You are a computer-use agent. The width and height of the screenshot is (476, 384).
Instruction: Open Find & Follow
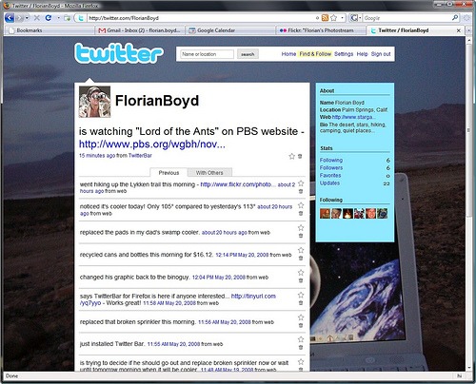tap(315, 54)
